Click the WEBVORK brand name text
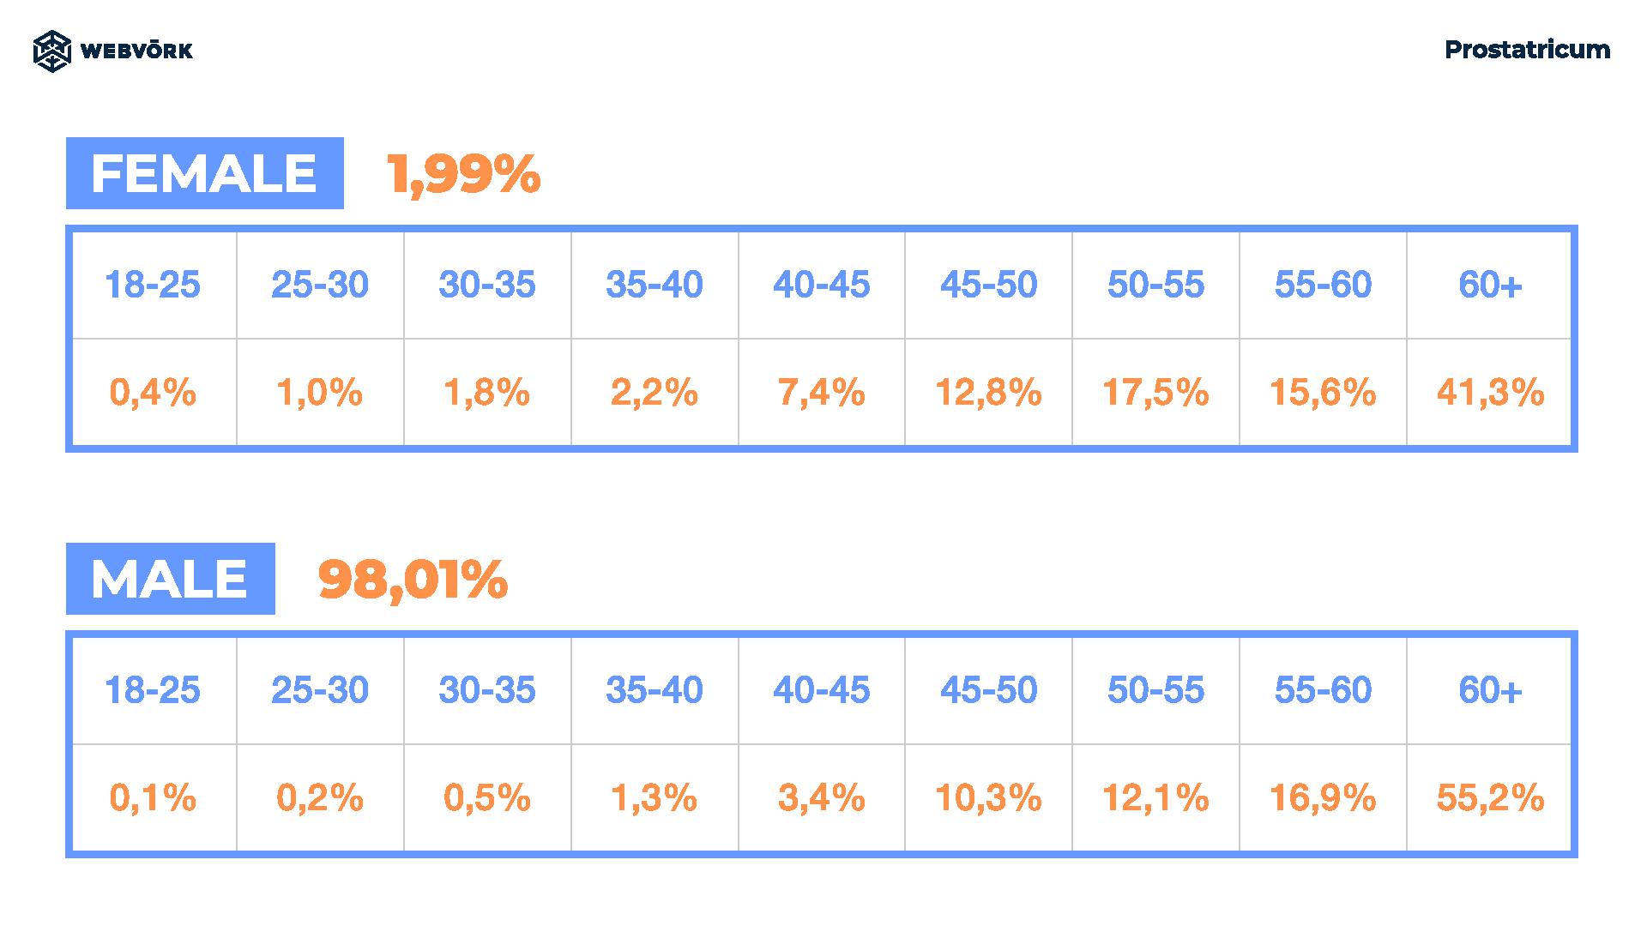 136,51
